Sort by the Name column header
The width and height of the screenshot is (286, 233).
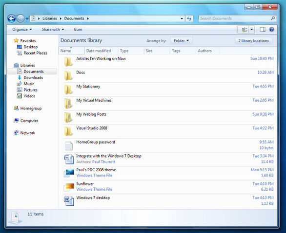71,51
